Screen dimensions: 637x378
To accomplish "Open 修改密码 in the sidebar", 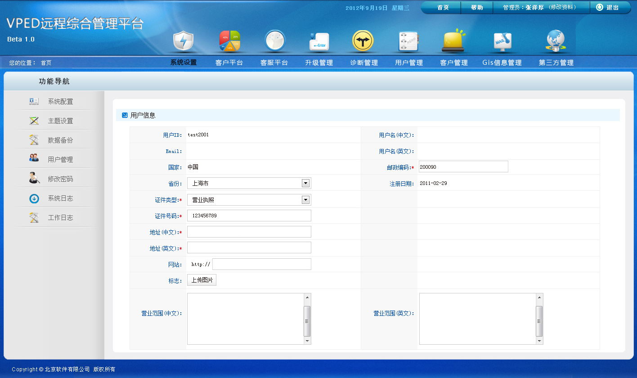I will (60, 179).
